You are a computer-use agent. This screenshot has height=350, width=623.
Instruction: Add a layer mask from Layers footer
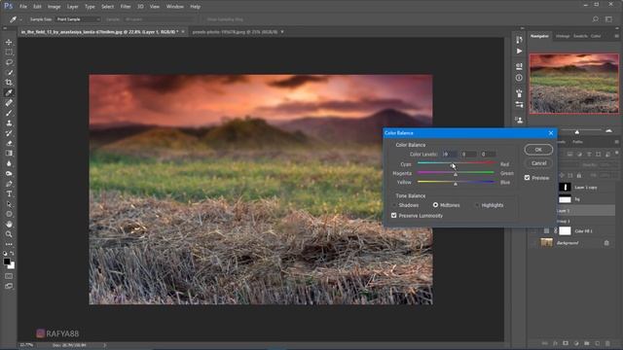click(x=566, y=343)
